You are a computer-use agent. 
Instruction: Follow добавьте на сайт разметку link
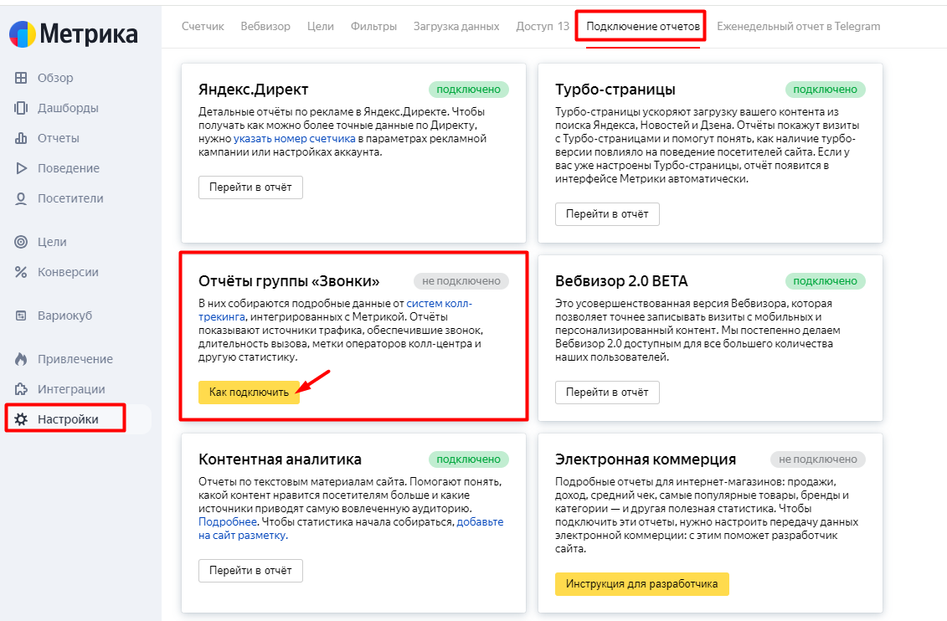[x=480, y=522]
